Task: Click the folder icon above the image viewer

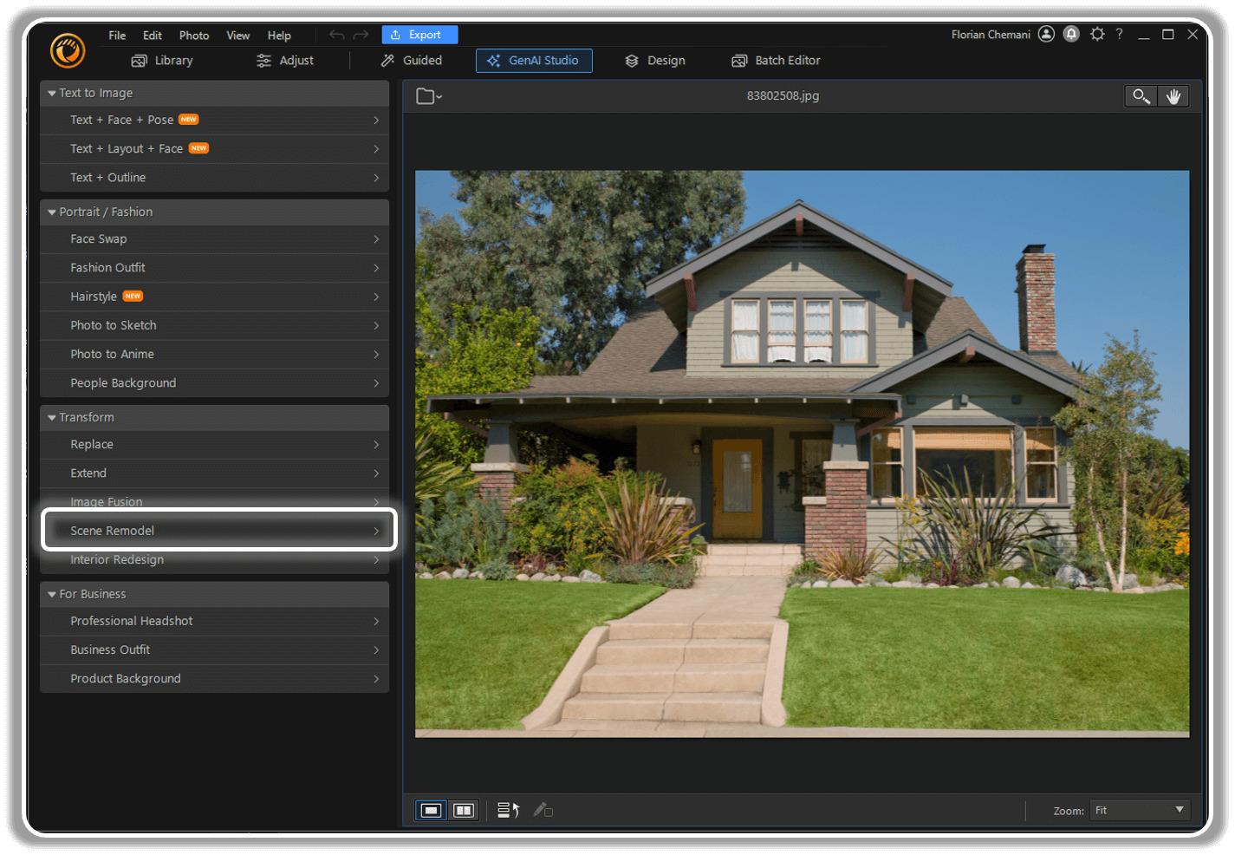Action: [x=426, y=95]
